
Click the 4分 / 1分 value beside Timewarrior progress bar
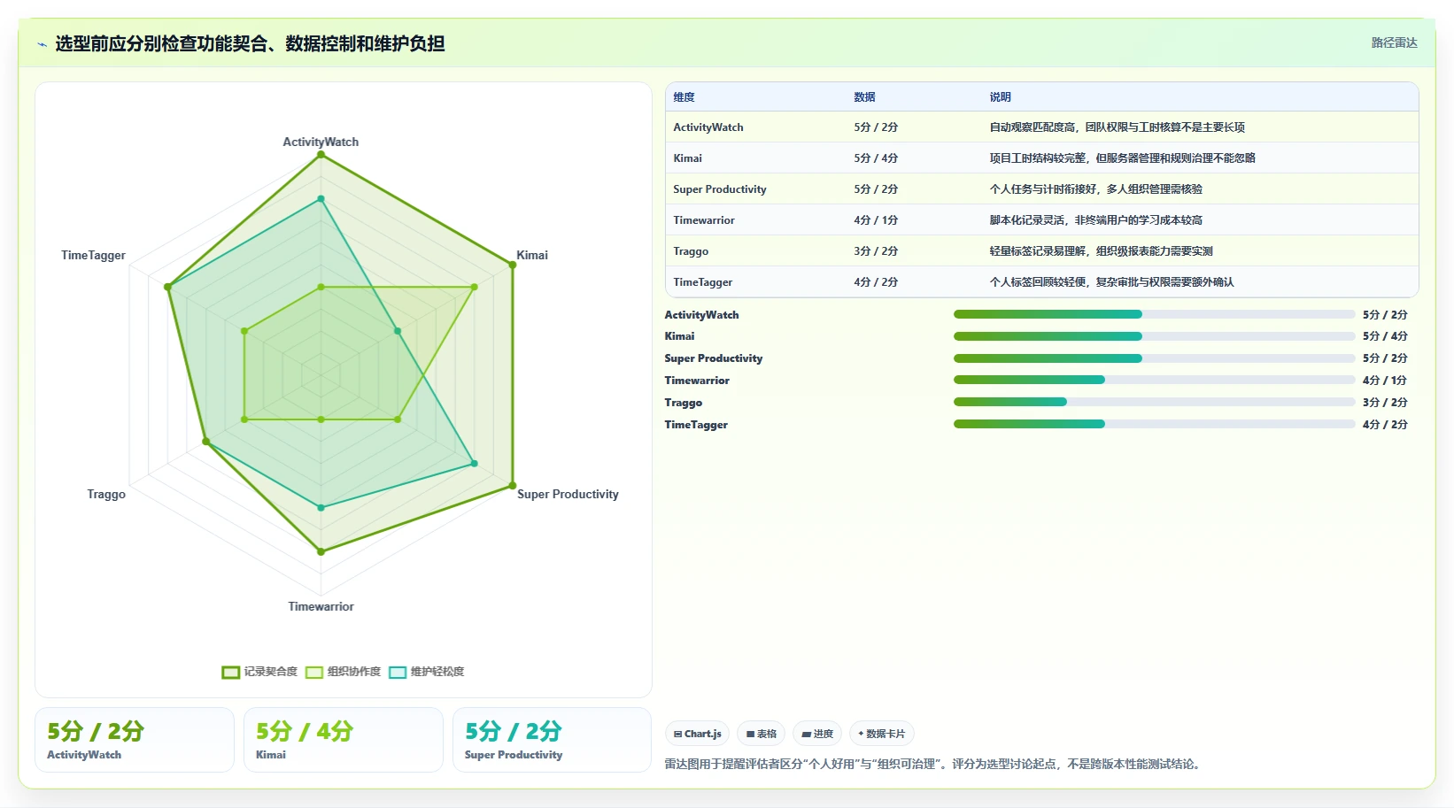1385,381
